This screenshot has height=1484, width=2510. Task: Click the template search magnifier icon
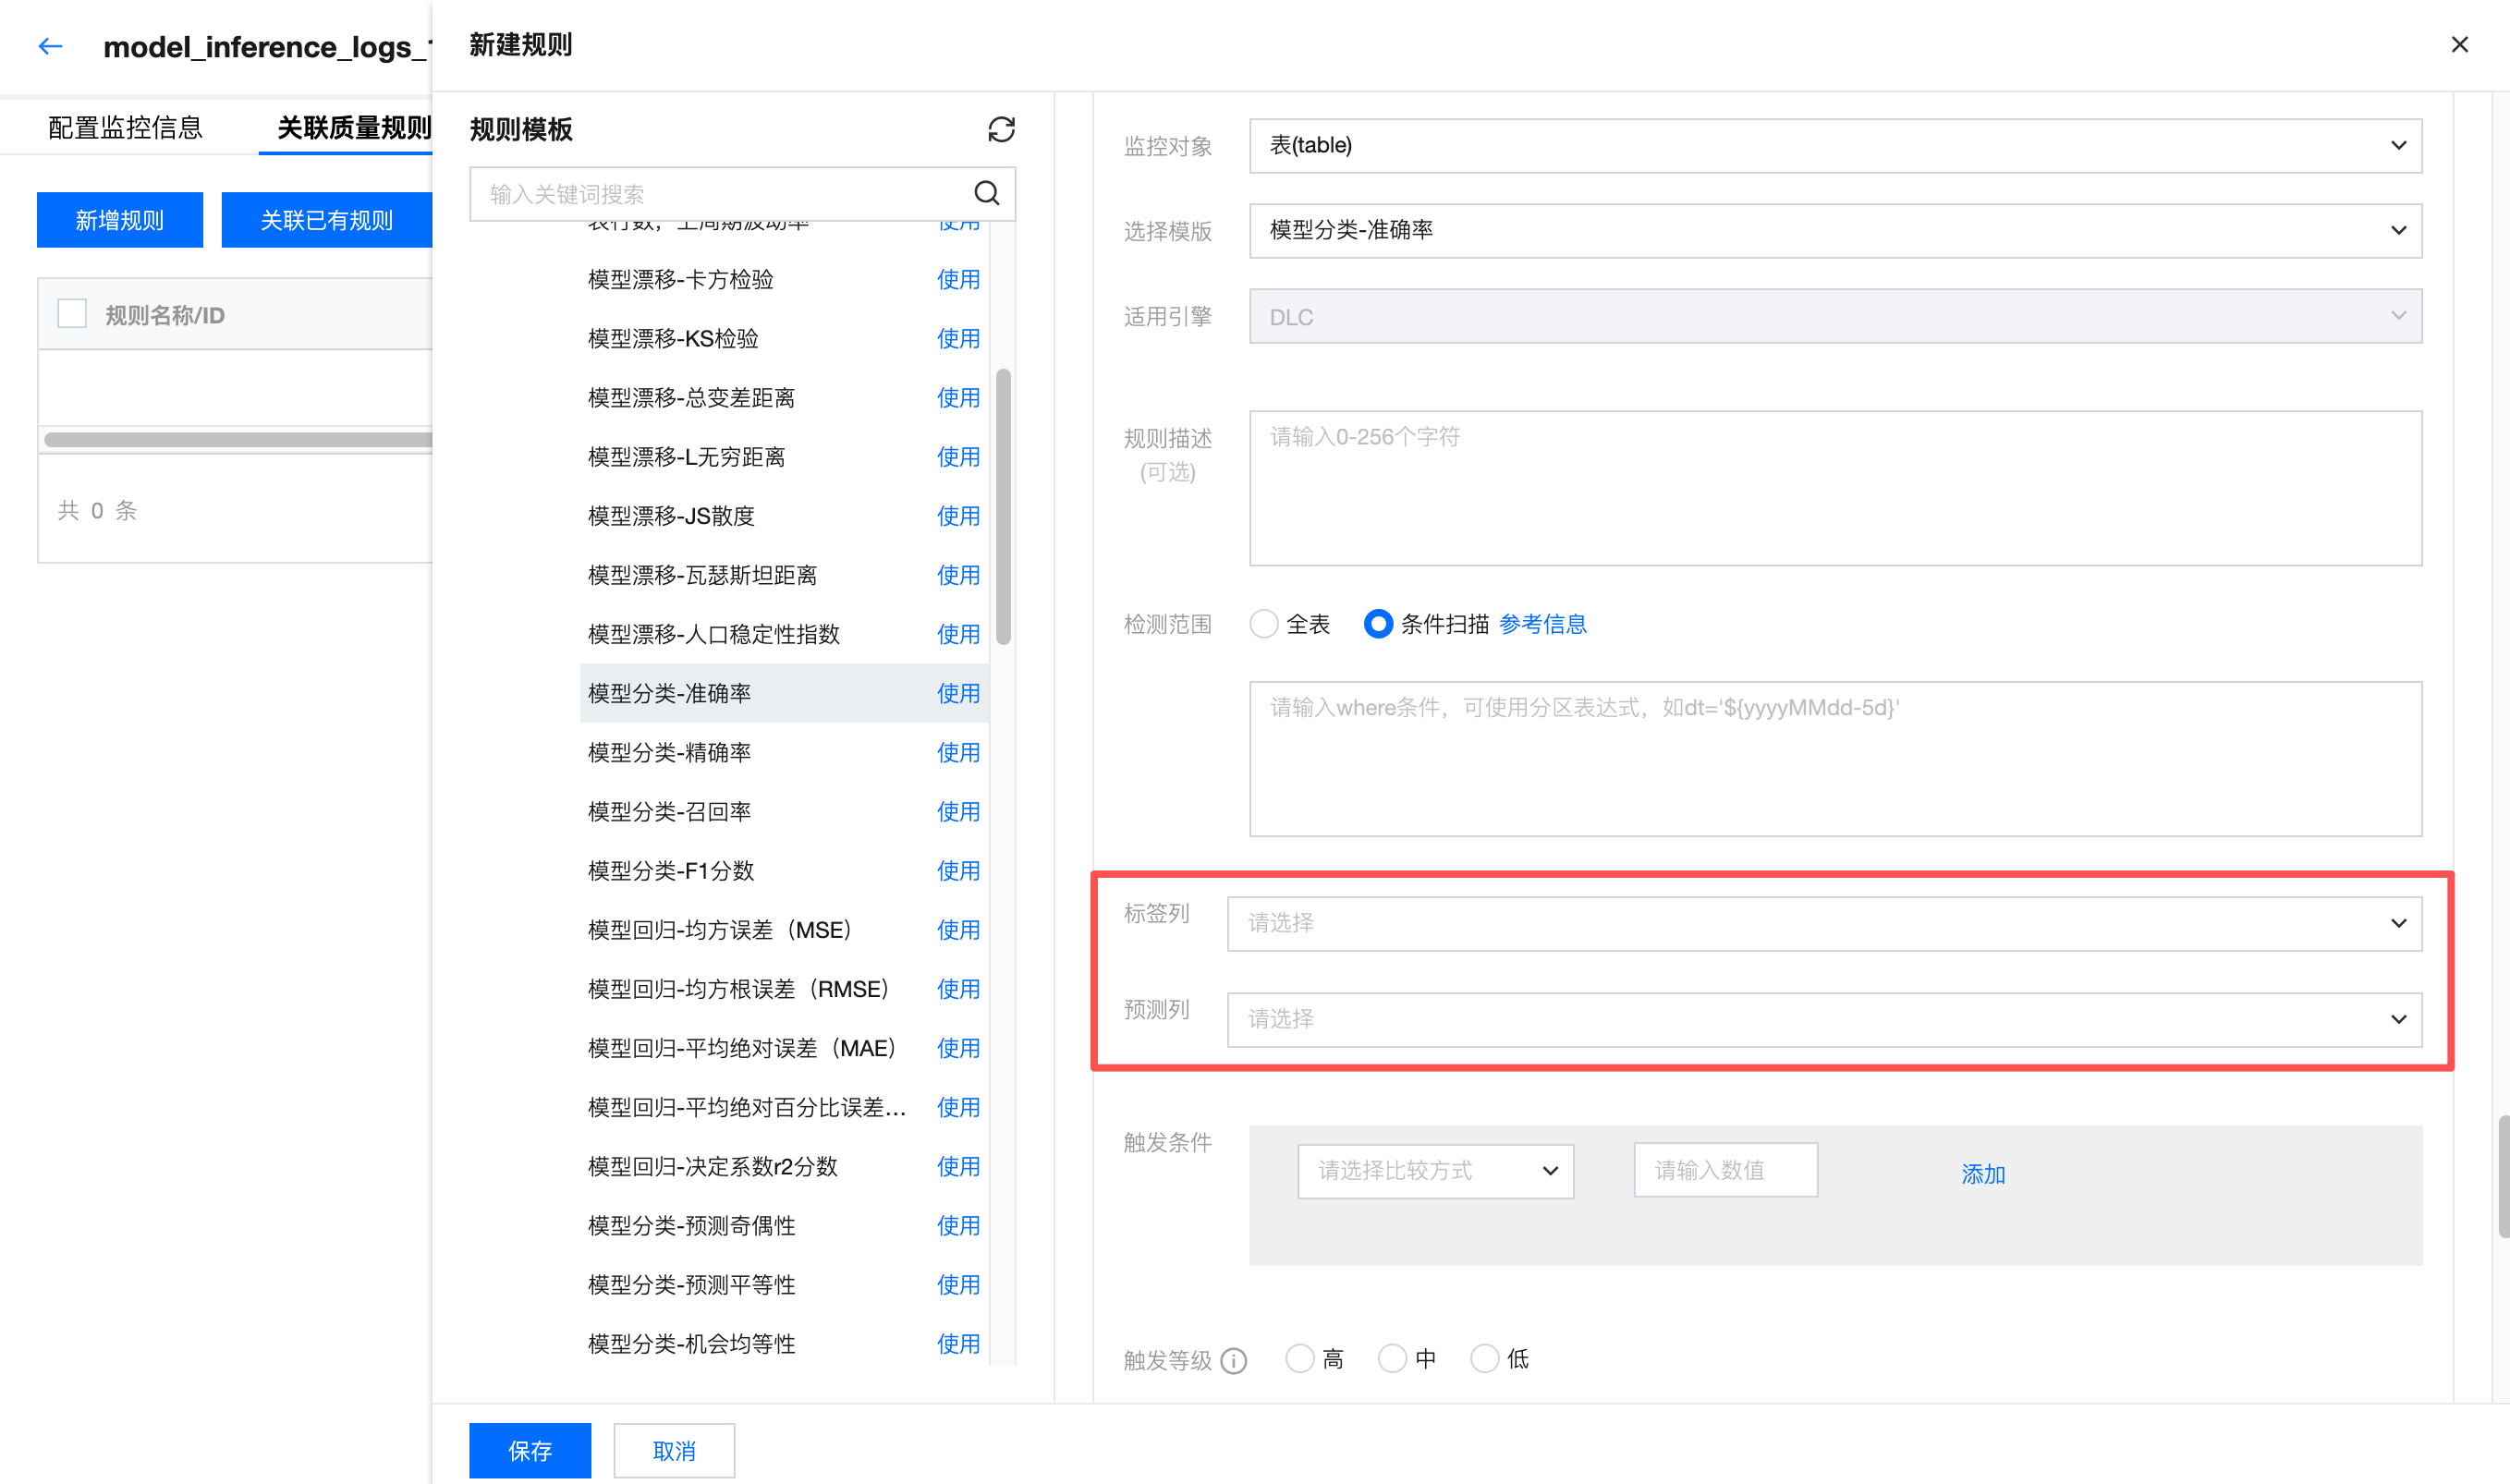(x=986, y=193)
